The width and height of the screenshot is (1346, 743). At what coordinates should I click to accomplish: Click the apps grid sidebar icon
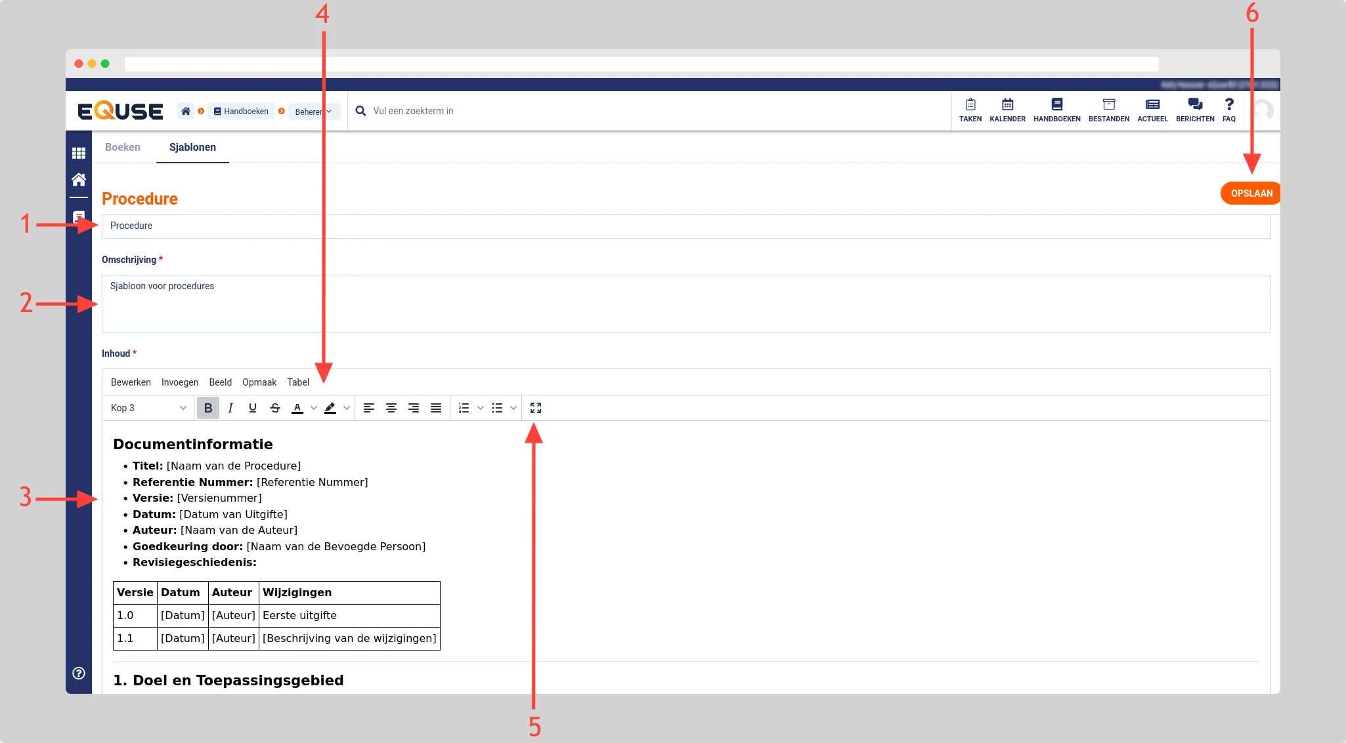[x=79, y=153]
